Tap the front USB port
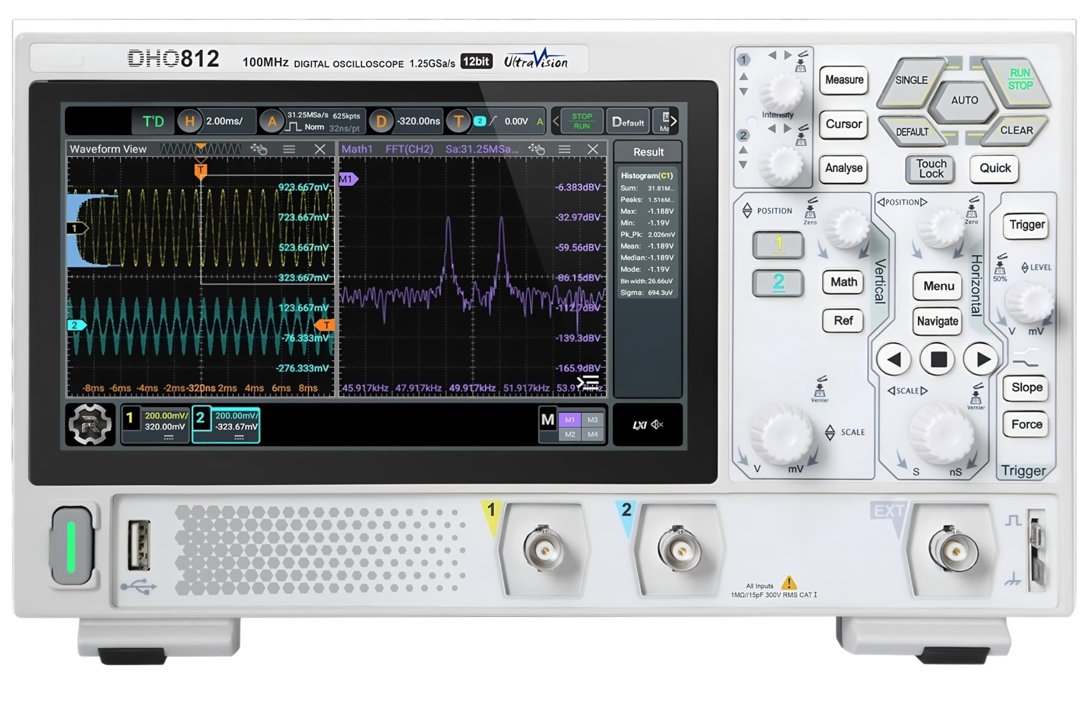 pos(139,545)
